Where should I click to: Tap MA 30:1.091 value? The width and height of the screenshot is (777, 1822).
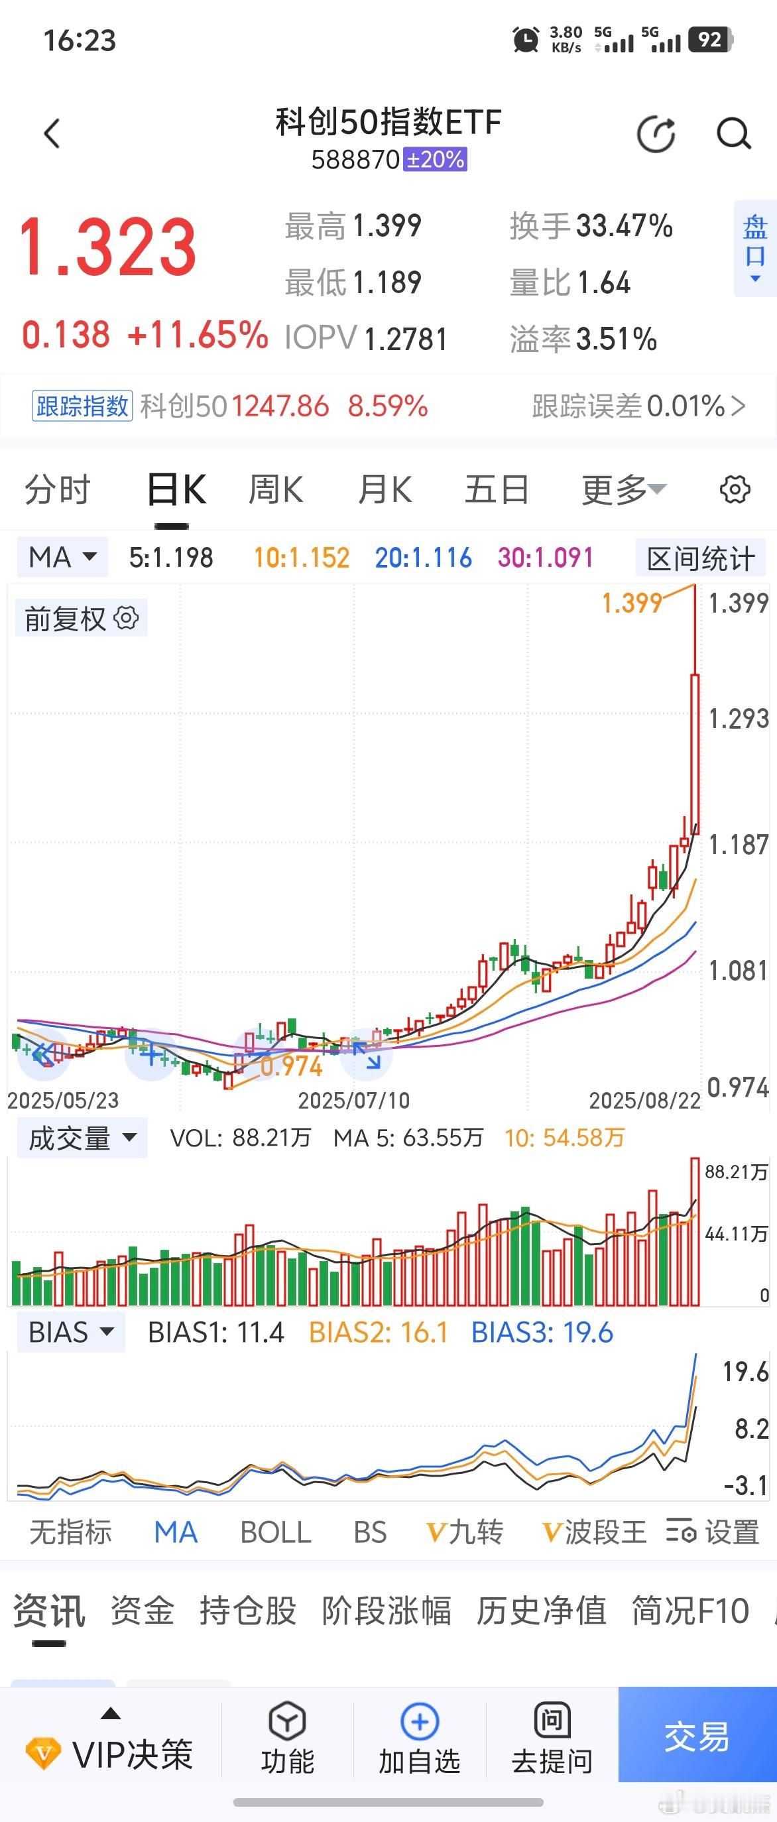pos(545,558)
